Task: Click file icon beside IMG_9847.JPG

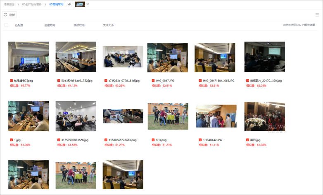Action: coord(153,81)
